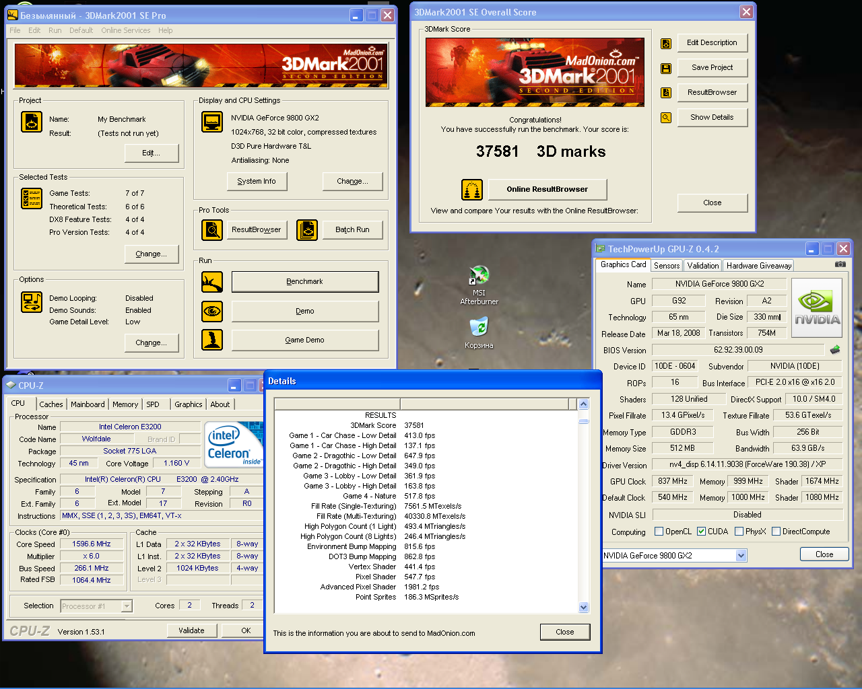
Task: Click the Demo eye icon
Action: tap(212, 312)
